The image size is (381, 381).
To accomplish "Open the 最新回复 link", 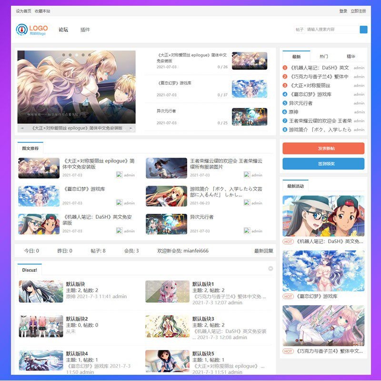I will click(x=264, y=251).
